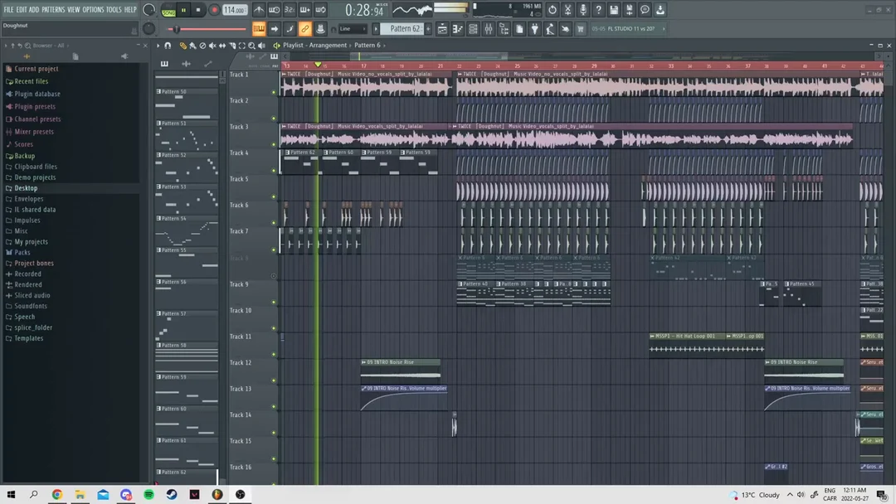Click the Stop playback button
This screenshot has width=896, height=504.
pyautogui.click(x=197, y=10)
